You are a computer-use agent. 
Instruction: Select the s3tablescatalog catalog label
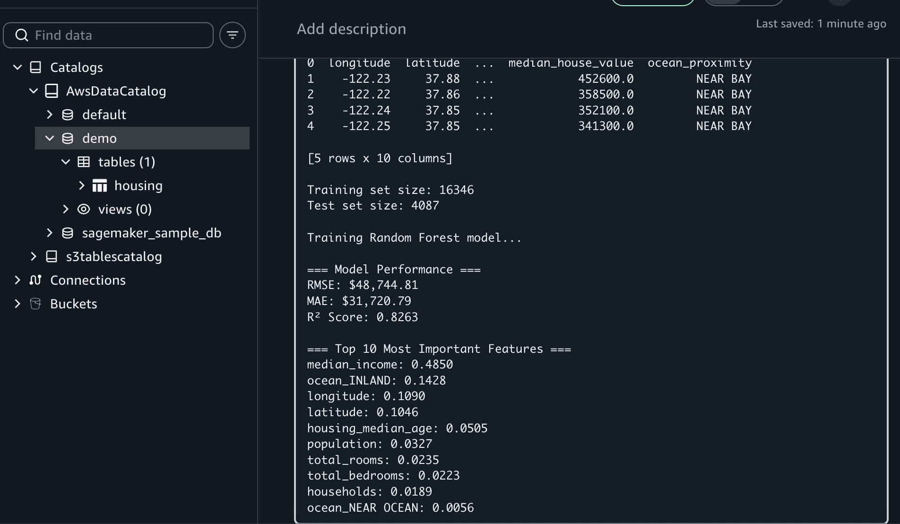coord(114,256)
